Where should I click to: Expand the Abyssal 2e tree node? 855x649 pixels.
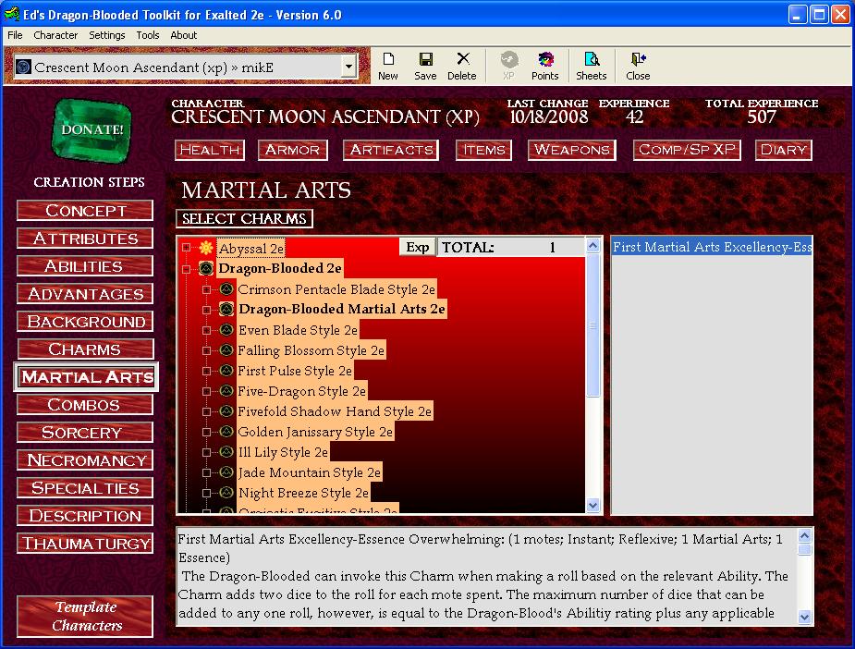[186, 248]
